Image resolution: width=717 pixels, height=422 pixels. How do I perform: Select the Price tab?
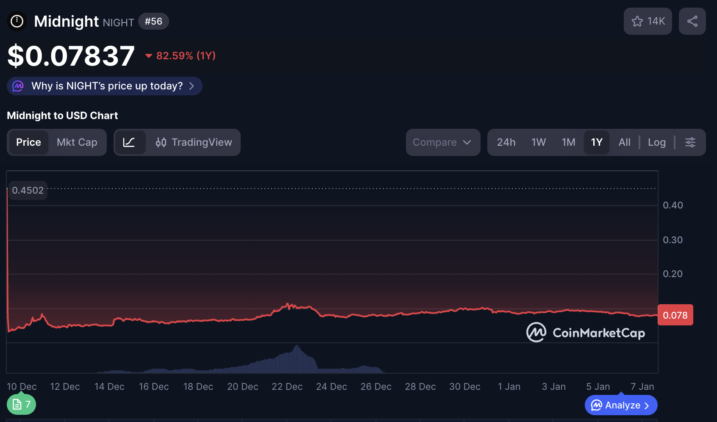tap(28, 142)
